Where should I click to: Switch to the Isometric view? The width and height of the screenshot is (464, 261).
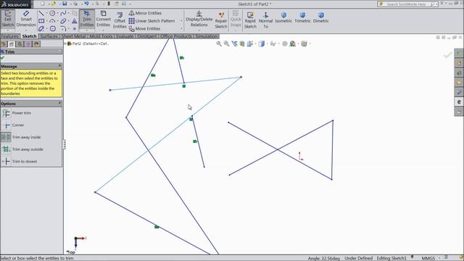point(283,17)
